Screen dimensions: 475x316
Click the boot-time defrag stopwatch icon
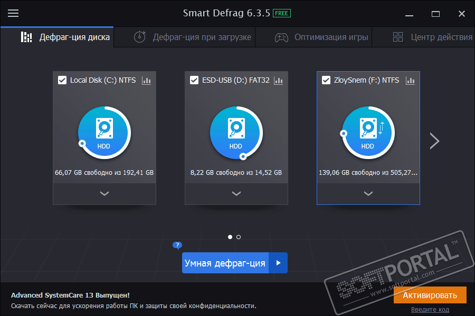140,37
